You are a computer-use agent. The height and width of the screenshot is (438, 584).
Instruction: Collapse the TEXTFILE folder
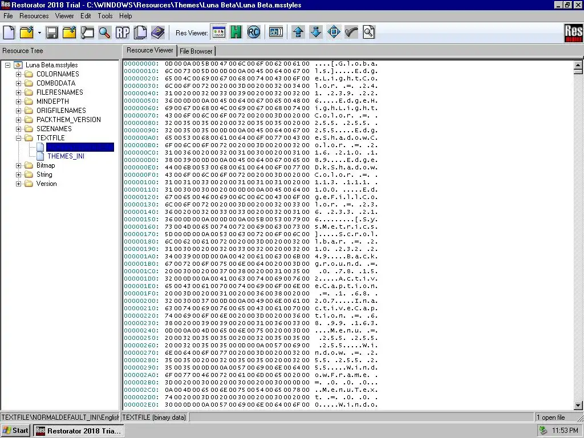tap(18, 138)
